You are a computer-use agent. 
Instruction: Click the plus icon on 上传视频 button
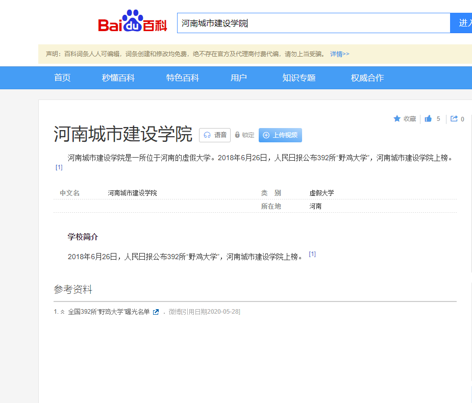pyautogui.click(x=266, y=135)
